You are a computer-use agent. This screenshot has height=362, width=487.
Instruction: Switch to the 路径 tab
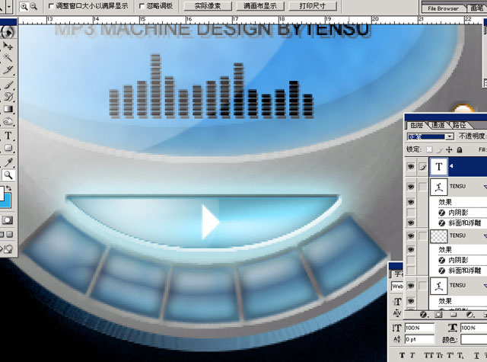tap(459, 125)
